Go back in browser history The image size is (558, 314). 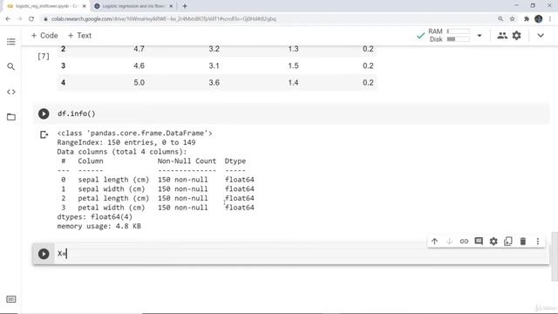[x=8, y=19]
